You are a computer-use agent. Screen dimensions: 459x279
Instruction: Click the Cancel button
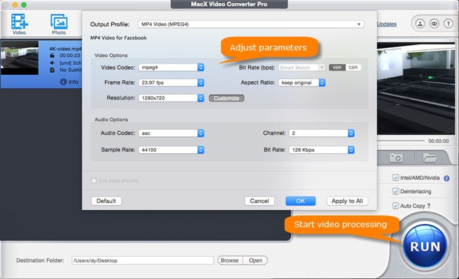pyautogui.click(x=260, y=201)
